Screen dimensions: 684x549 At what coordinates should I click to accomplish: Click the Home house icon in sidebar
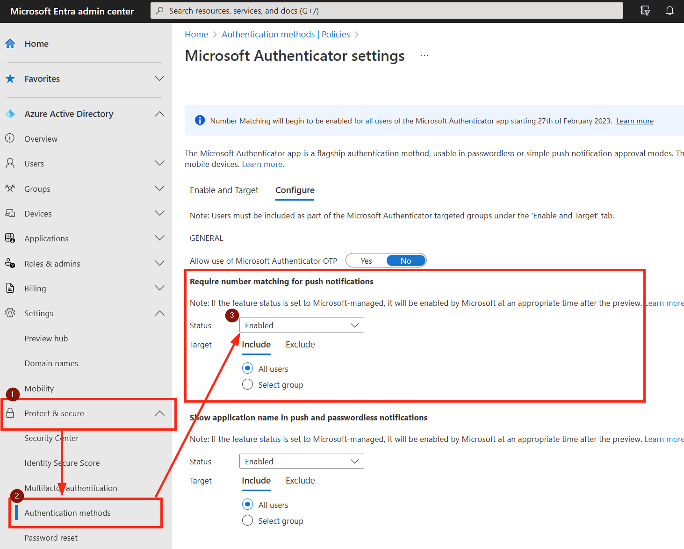(10, 43)
